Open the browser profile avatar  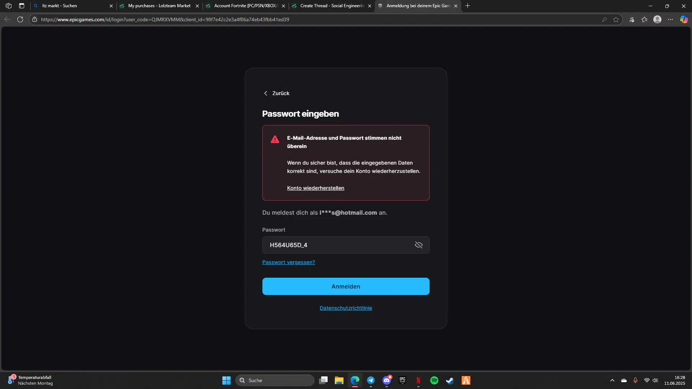657,19
